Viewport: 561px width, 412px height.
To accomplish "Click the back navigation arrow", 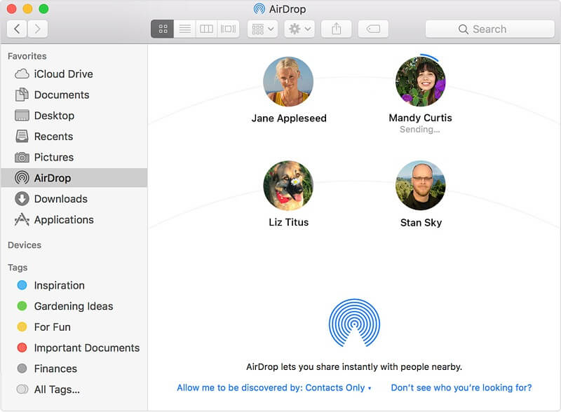I will (x=16, y=29).
